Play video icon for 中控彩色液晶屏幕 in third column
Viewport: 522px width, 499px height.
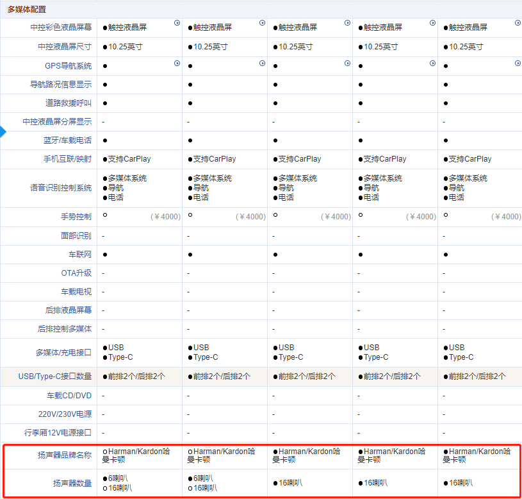(347, 22)
